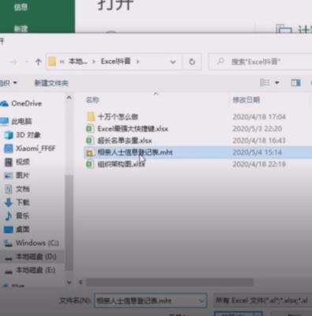312x316 pixels.
Task: Open the 组织 dropdown menu
Action: 9,83
